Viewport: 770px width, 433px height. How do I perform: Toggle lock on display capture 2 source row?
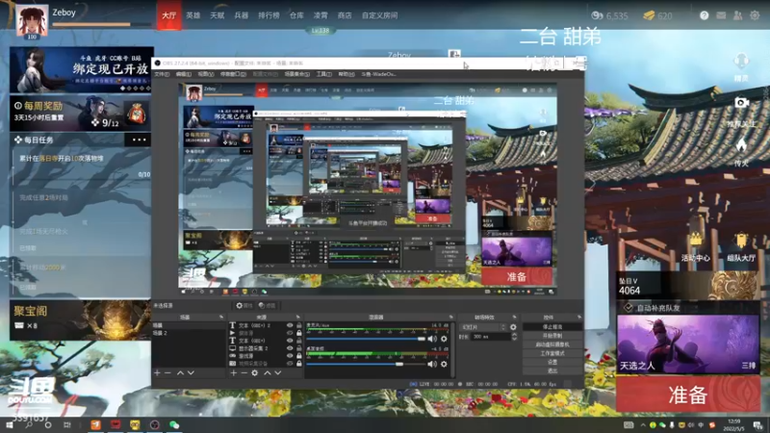click(298, 348)
